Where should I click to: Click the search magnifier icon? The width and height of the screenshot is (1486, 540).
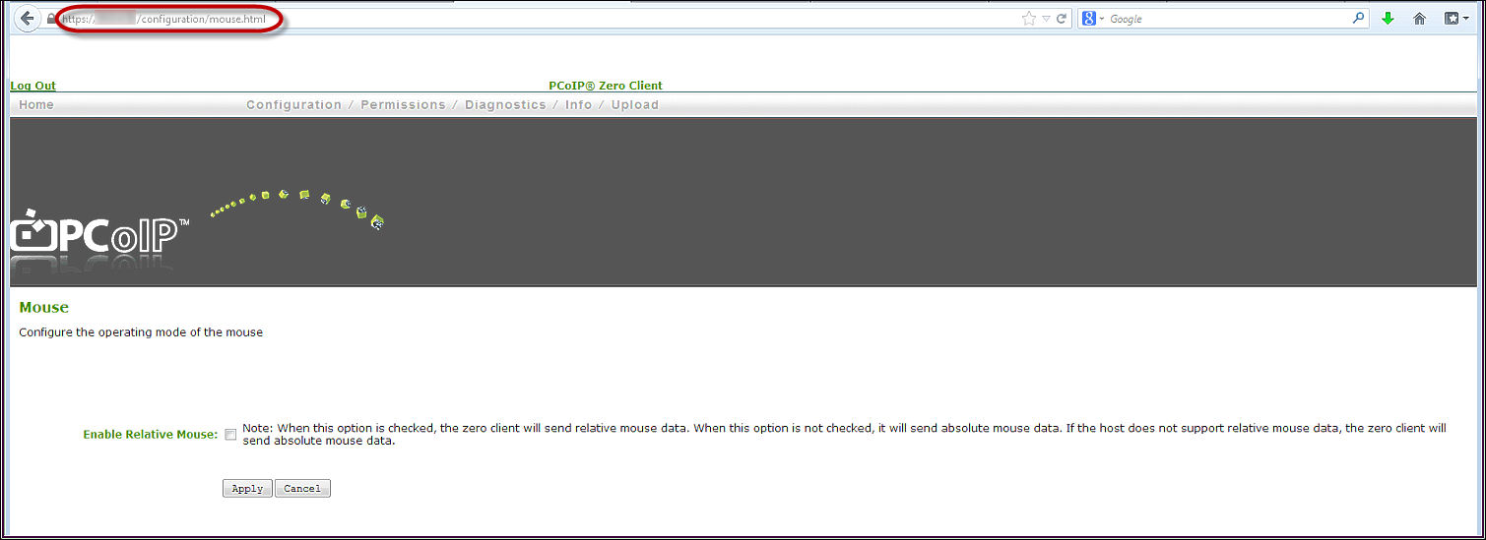(1359, 18)
